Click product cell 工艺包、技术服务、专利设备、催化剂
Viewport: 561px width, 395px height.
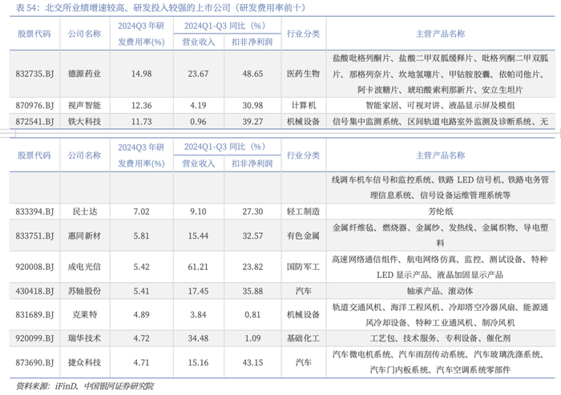pyautogui.click(x=440, y=338)
